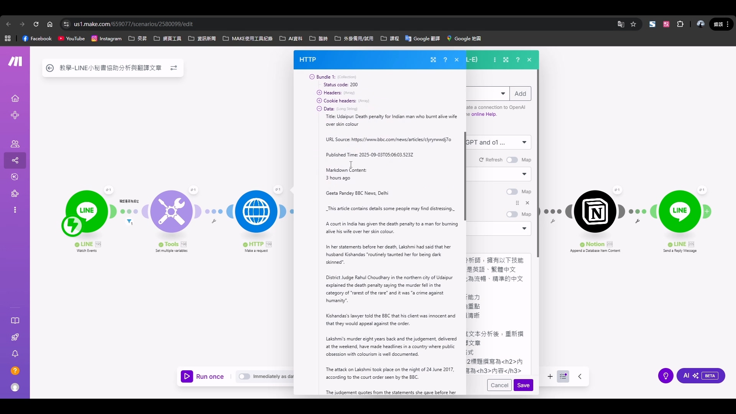Screen dimensions: 736x414
Task: Expand the Cookie headers array
Action: coord(319,101)
